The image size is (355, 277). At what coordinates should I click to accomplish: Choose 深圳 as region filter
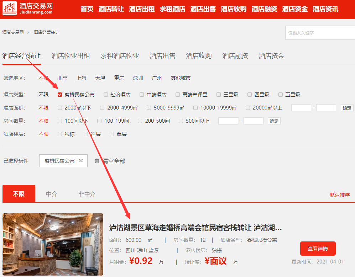138,78
